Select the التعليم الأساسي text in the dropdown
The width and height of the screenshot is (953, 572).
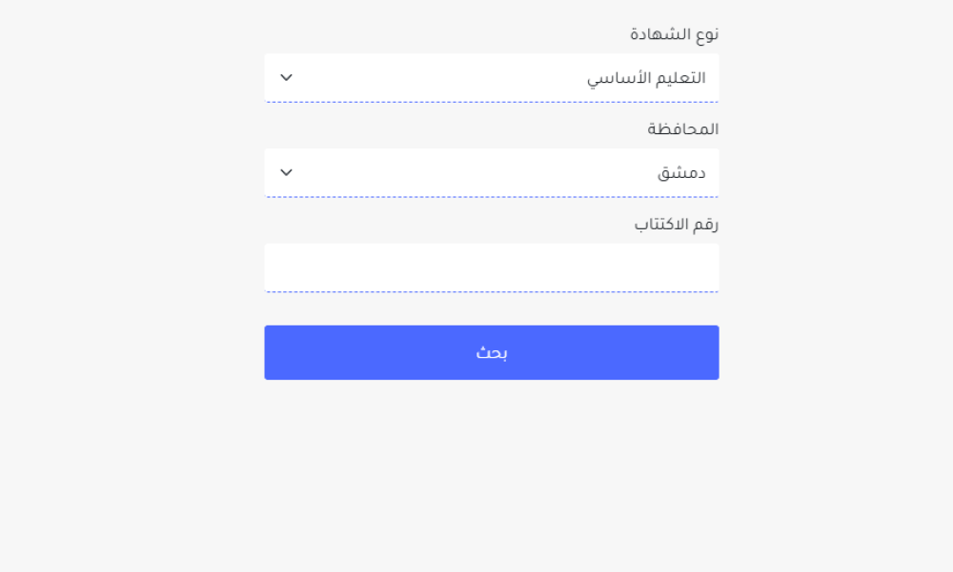[x=646, y=78]
